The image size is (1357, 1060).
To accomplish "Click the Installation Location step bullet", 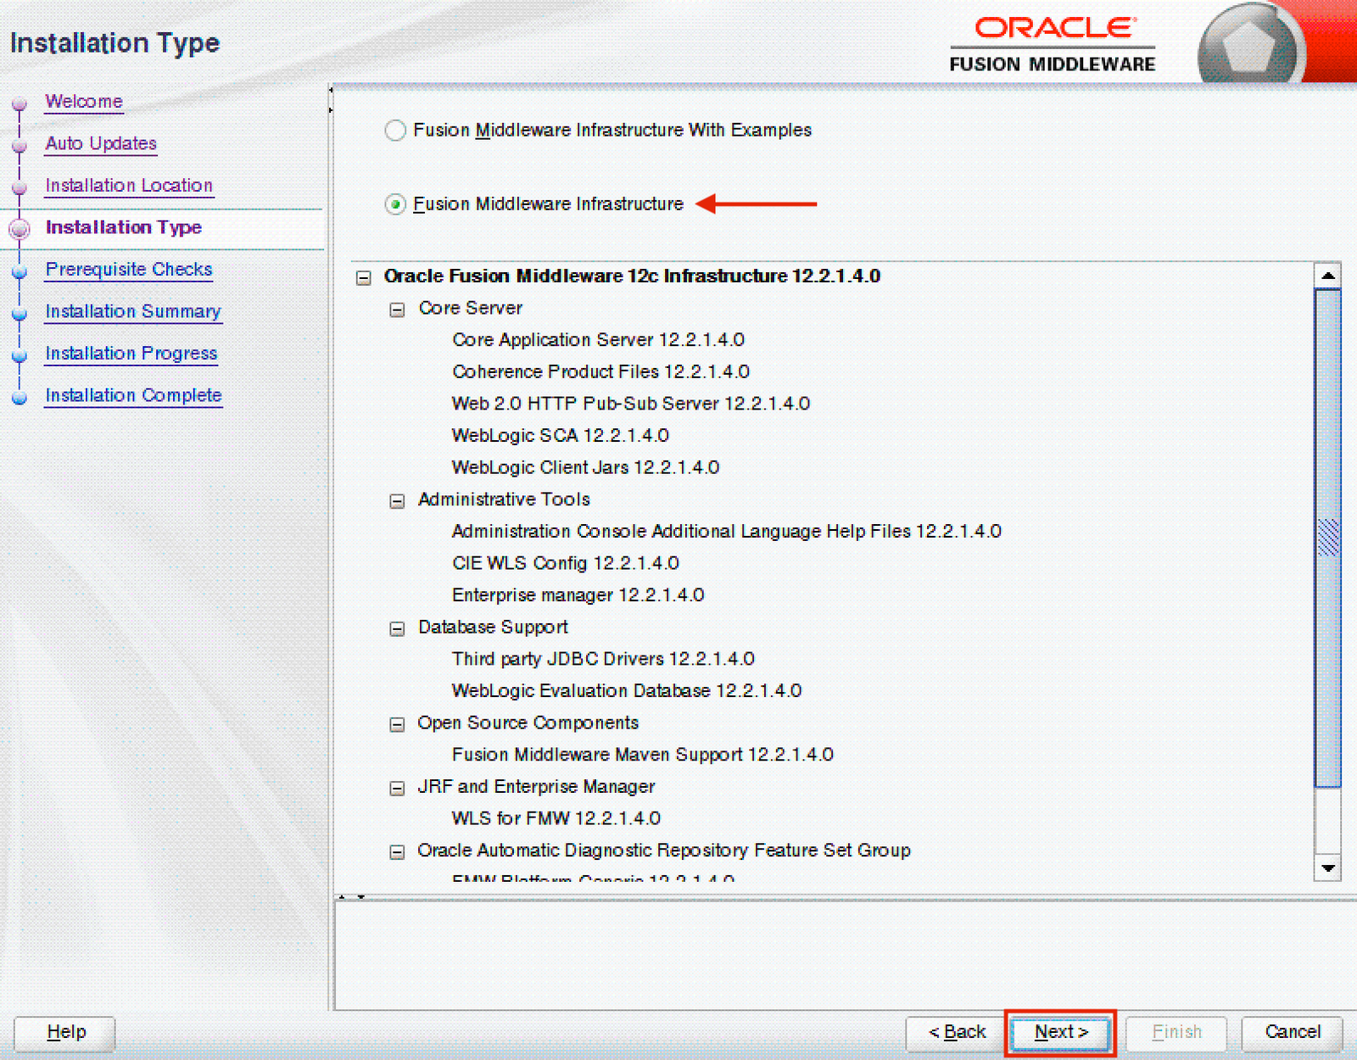I will click(20, 187).
